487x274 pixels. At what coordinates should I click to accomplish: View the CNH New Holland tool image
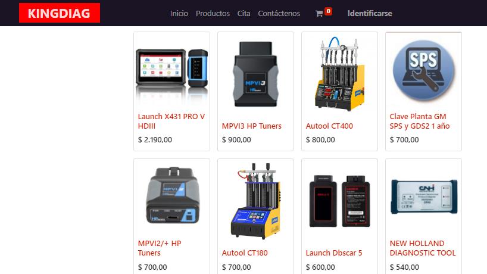[x=424, y=197]
